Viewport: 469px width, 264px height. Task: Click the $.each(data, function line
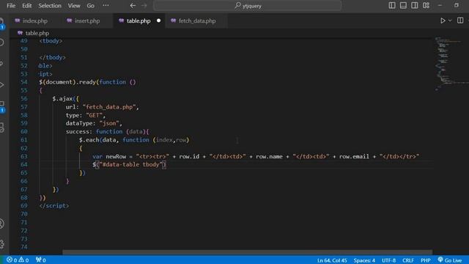134,140
